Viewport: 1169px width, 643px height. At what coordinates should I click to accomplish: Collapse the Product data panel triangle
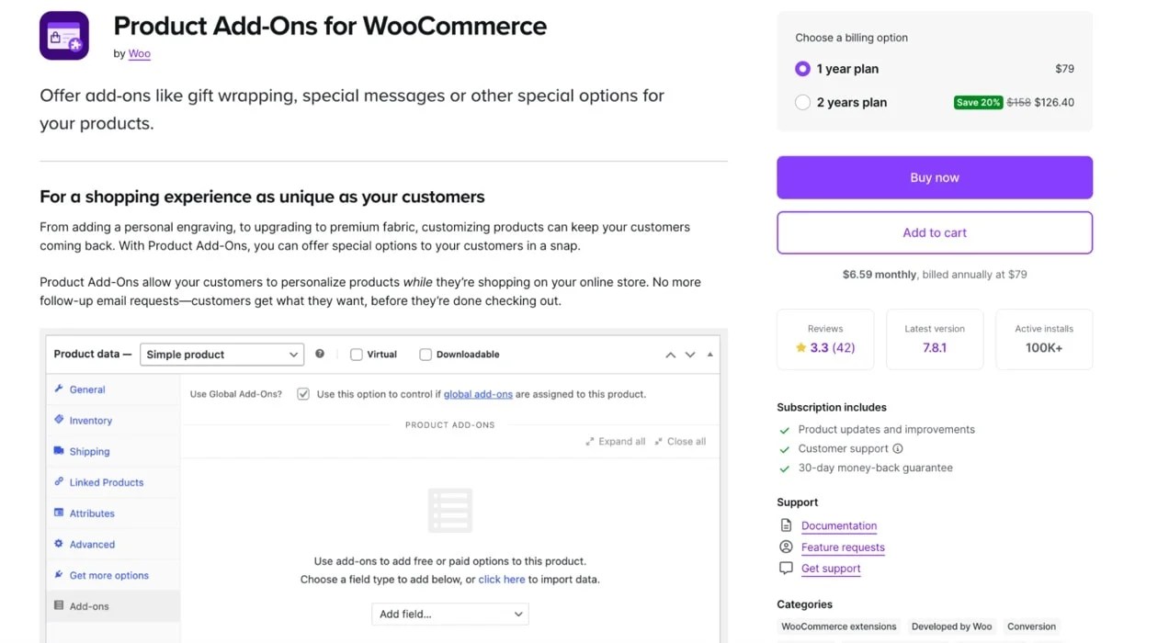pos(709,355)
